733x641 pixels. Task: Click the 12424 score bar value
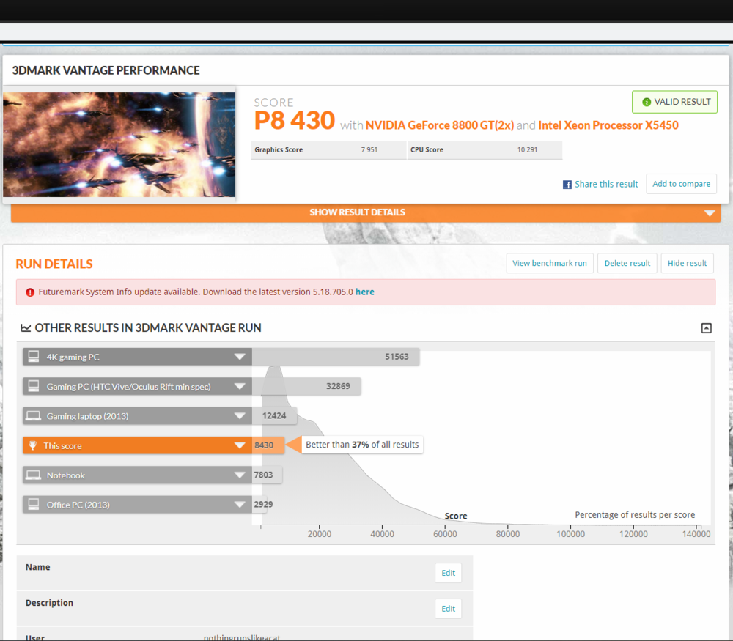(x=274, y=416)
